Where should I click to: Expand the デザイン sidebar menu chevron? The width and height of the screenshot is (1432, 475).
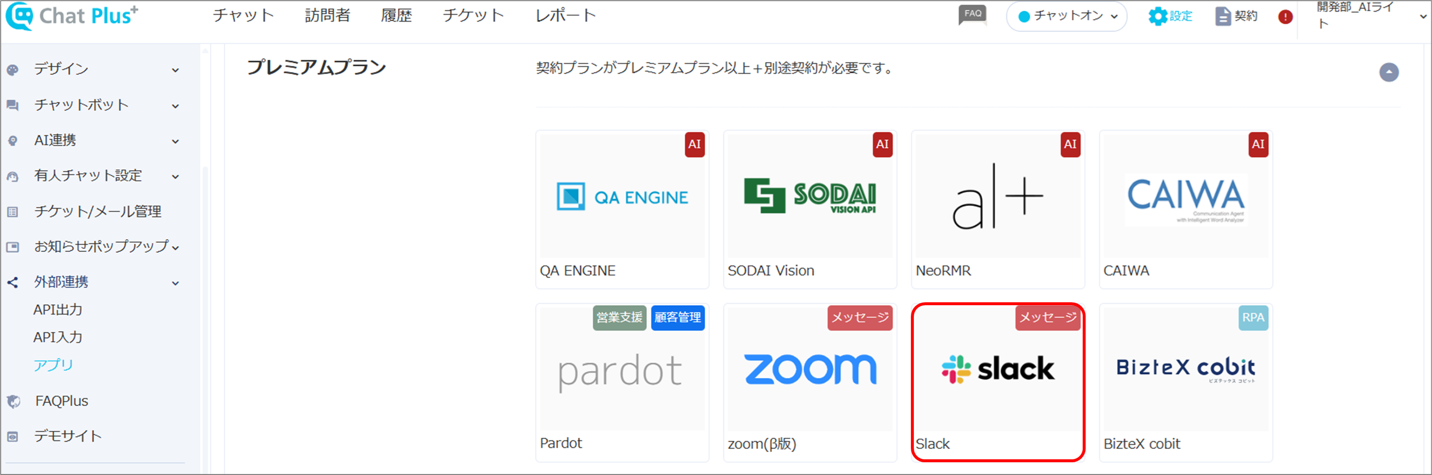coord(176,70)
